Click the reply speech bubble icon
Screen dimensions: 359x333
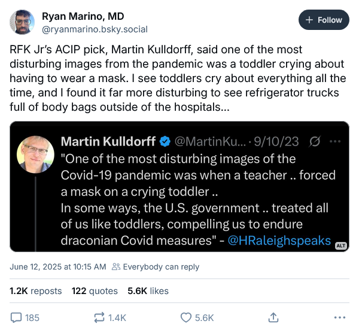(16, 317)
